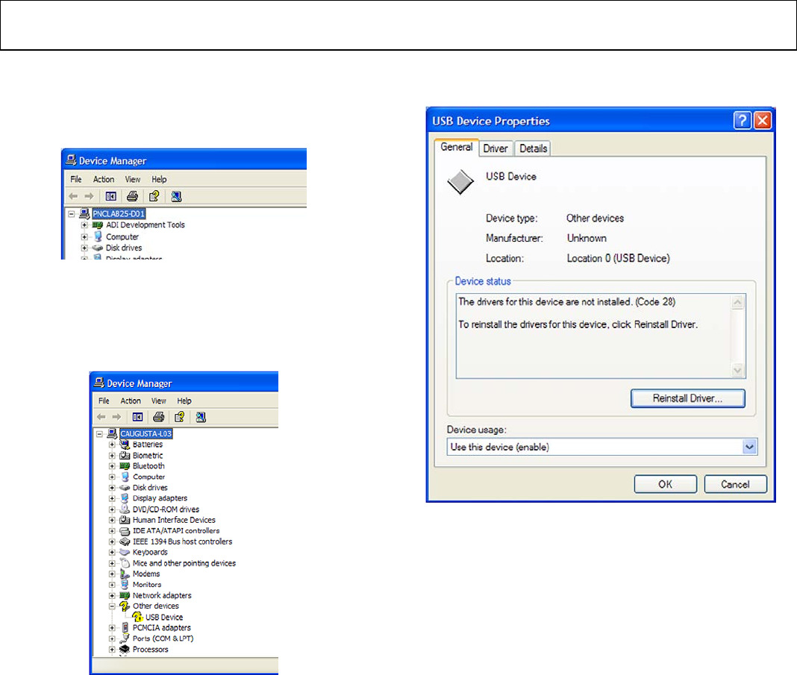Click the device status scrollbar down arrow
This screenshot has height=675, width=797.
pos(737,370)
